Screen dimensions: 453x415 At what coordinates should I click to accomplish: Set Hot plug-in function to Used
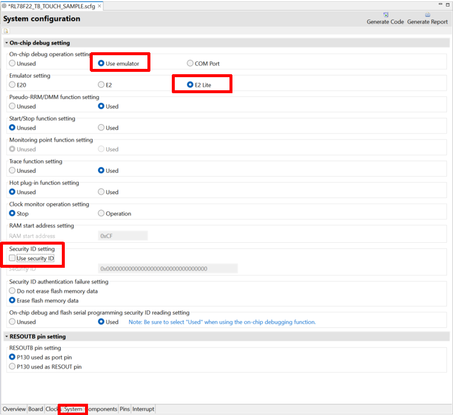pyautogui.click(x=101, y=192)
